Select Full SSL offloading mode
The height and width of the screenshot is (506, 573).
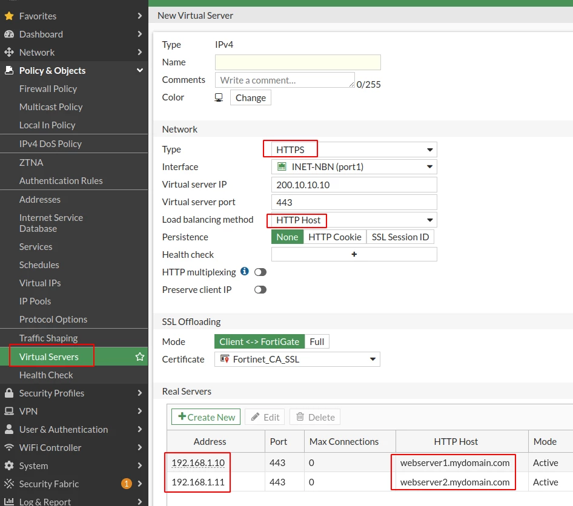317,342
